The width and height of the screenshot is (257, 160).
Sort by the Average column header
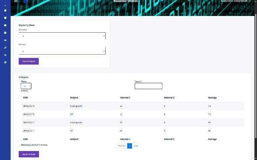coord(212,97)
